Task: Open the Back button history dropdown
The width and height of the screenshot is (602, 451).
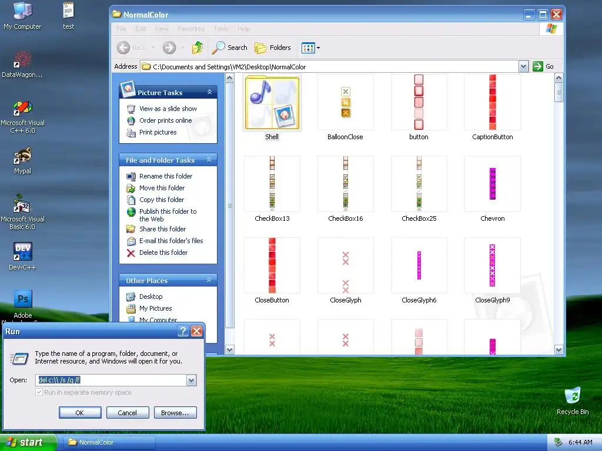Action: 153,48
